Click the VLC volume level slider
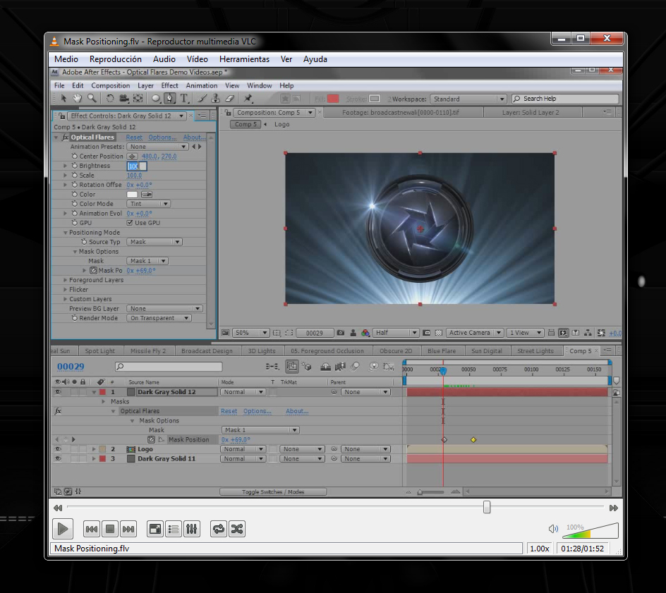This screenshot has height=593, width=666. [x=591, y=531]
